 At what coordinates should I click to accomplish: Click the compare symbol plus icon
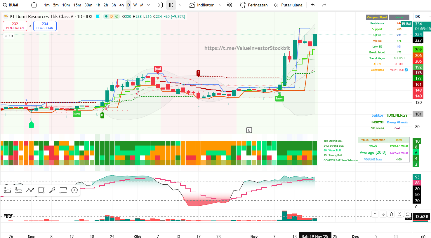tap(34, 5)
